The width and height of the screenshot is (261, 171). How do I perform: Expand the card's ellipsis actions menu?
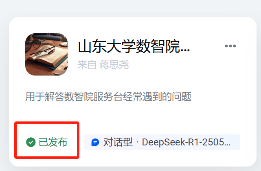pyautogui.click(x=230, y=46)
